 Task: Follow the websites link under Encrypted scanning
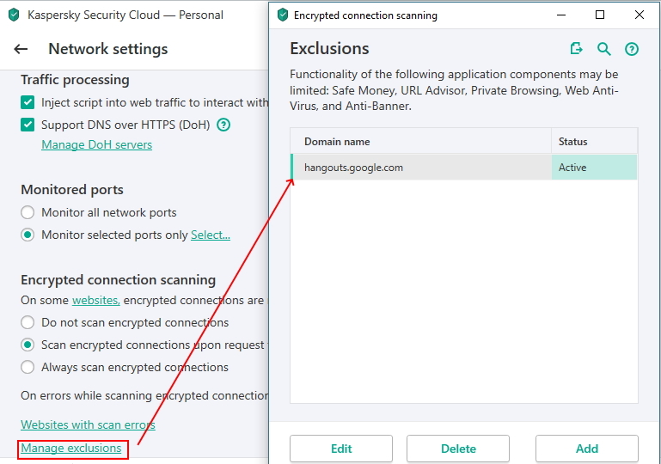point(96,300)
